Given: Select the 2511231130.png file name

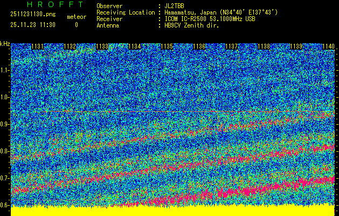Looking at the screenshot, I should [31, 15].
